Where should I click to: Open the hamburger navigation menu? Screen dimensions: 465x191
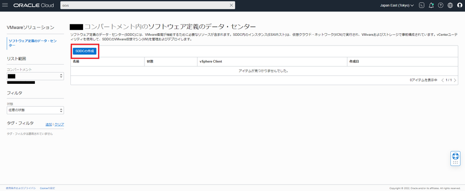5,5
